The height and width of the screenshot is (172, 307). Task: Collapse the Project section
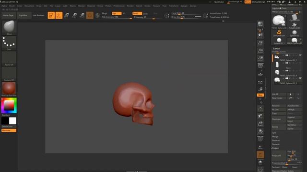click(x=275, y=148)
